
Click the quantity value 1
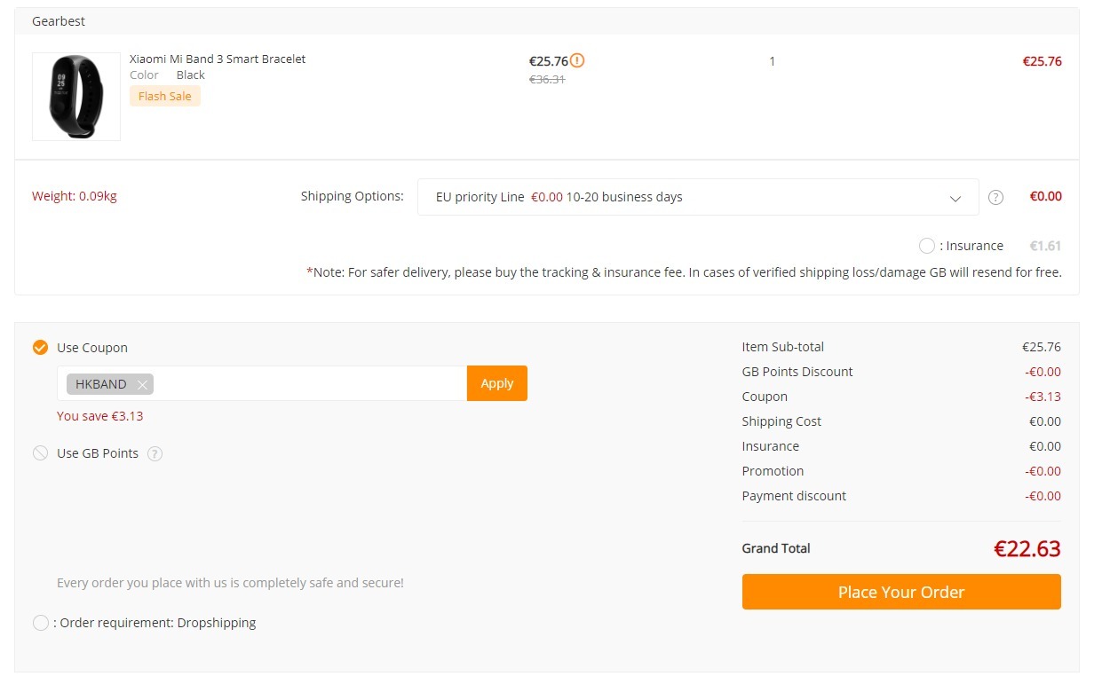tap(773, 61)
